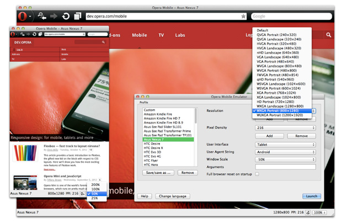This screenshot has width=342, height=224.
Task: Click the Arguments text field
Action: click(285, 167)
